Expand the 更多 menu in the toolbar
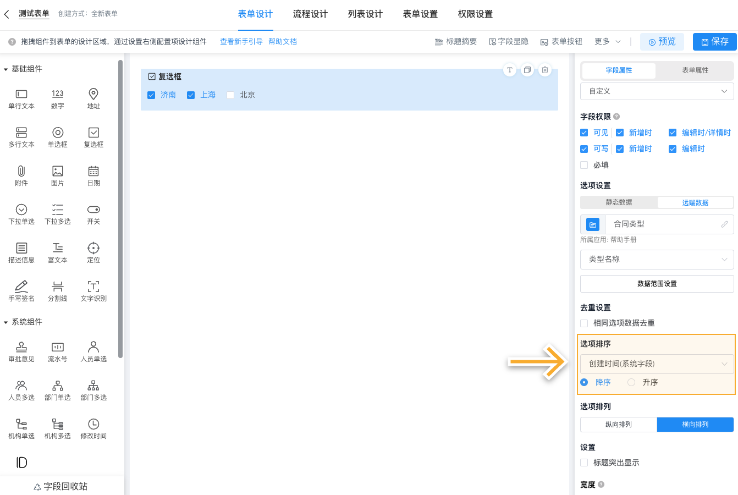 (x=603, y=41)
